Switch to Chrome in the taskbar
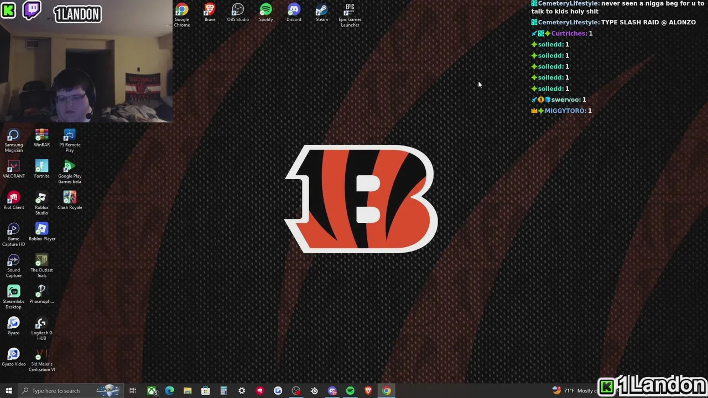This screenshot has height=398, width=708. (387, 391)
